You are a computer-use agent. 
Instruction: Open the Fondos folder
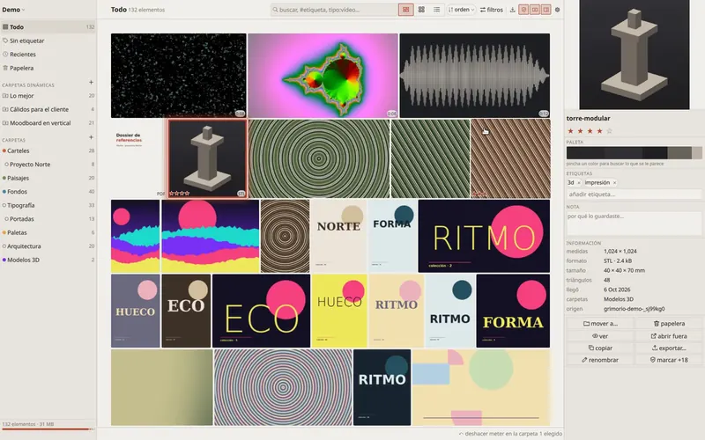pyautogui.click(x=48, y=192)
